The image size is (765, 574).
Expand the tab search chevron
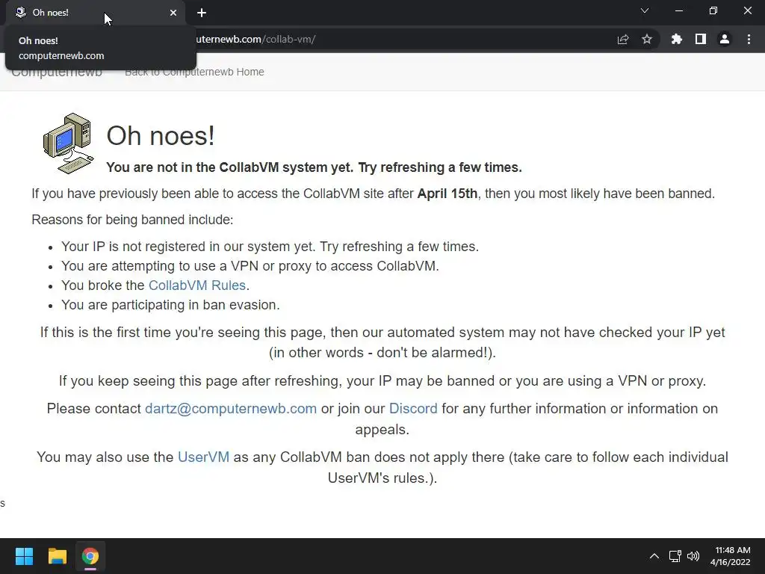point(645,10)
